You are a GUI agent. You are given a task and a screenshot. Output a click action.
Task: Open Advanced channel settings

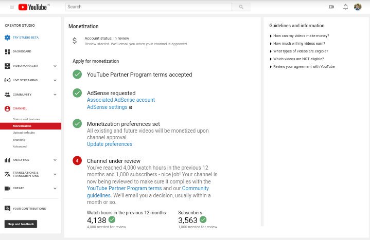(20, 146)
